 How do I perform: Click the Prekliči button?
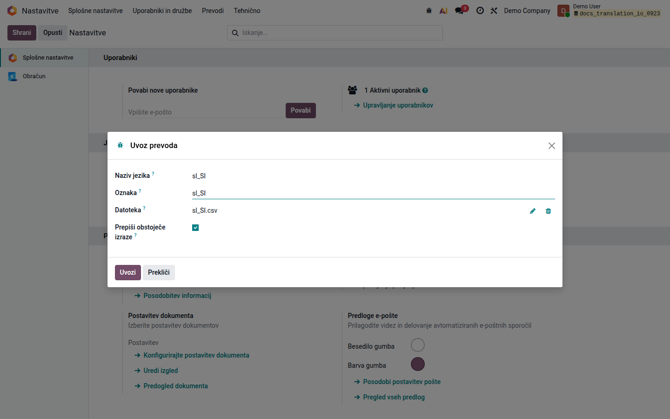[x=159, y=272]
